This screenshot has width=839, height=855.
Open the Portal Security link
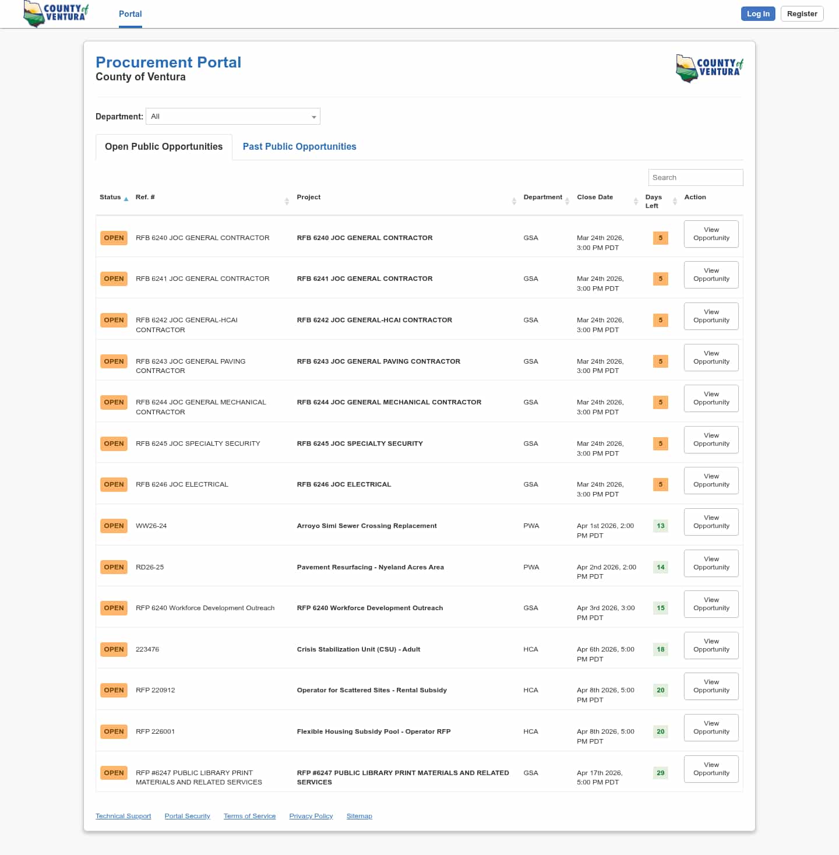(188, 816)
